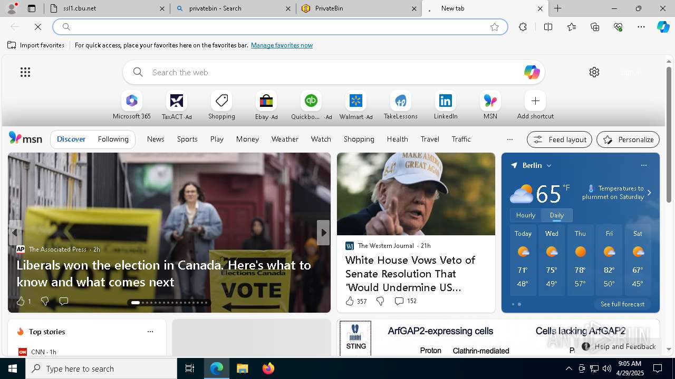Image resolution: width=675 pixels, height=379 pixels.
Task: Open the Copilot sidebar icon
Action: pos(663,27)
